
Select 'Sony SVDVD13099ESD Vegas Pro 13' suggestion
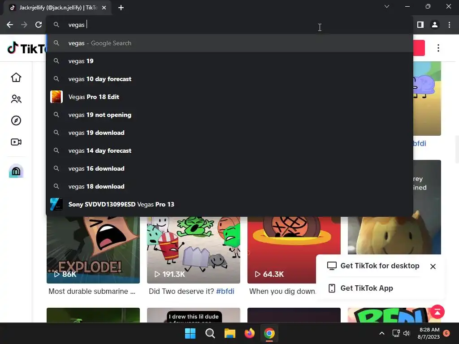(229, 204)
